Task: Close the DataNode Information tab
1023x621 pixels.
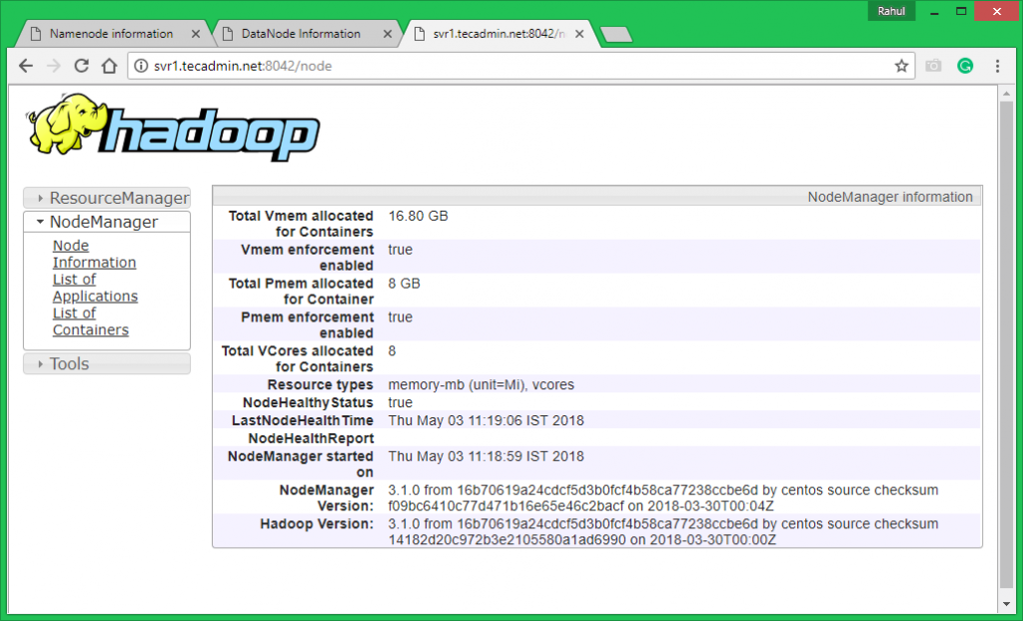Action: [388, 34]
